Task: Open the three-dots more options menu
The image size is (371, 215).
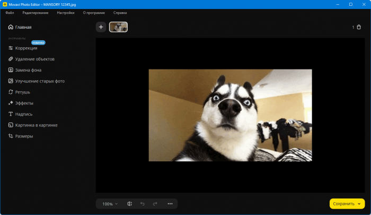Action: (170, 204)
